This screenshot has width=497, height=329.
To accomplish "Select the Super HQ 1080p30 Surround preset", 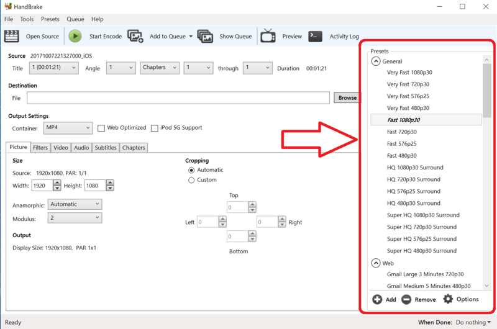I will (423, 215).
